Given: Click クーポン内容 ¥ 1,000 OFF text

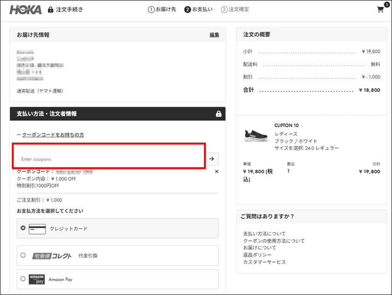Looking at the screenshot, I should [x=46, y=179].
